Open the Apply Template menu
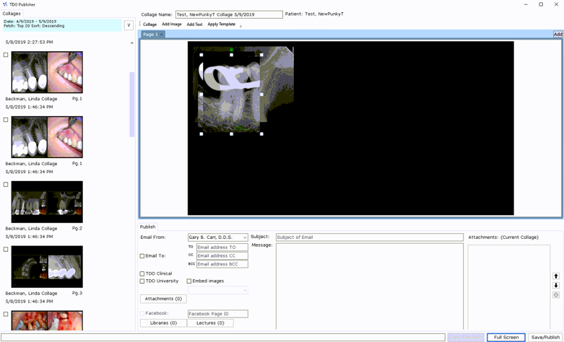Image resolution: width=564 pixels, height=342 pixels. pos(221,25)
